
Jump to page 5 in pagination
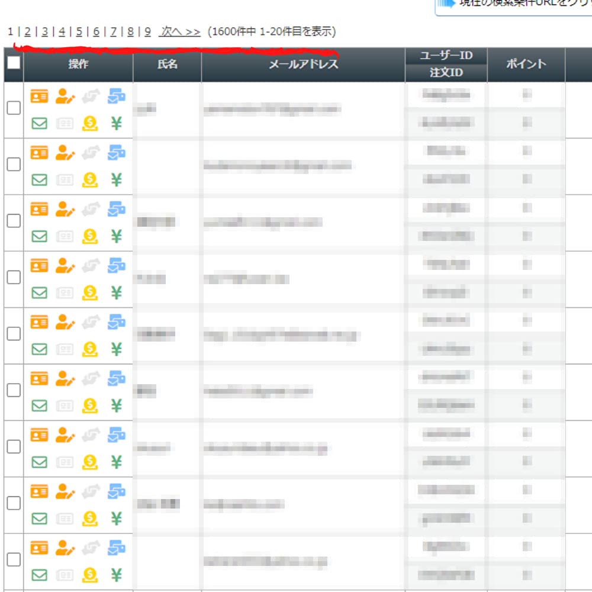tap(79, 32)
